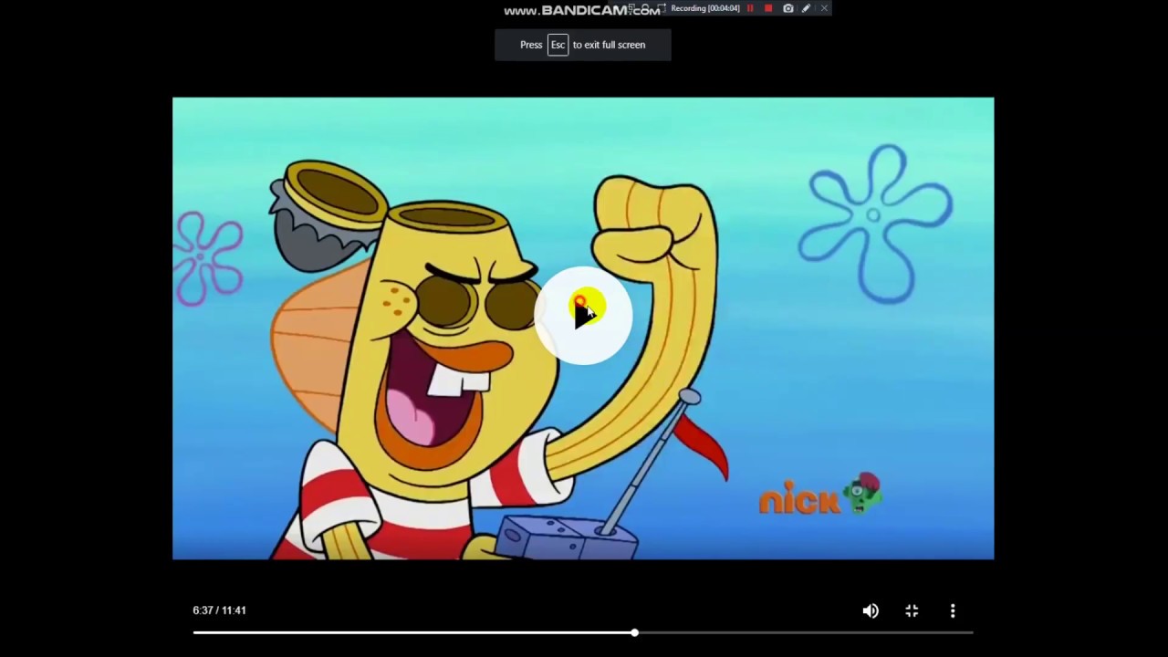Take a Bandicam screenshot with the camera icon

tap(788, 8)
